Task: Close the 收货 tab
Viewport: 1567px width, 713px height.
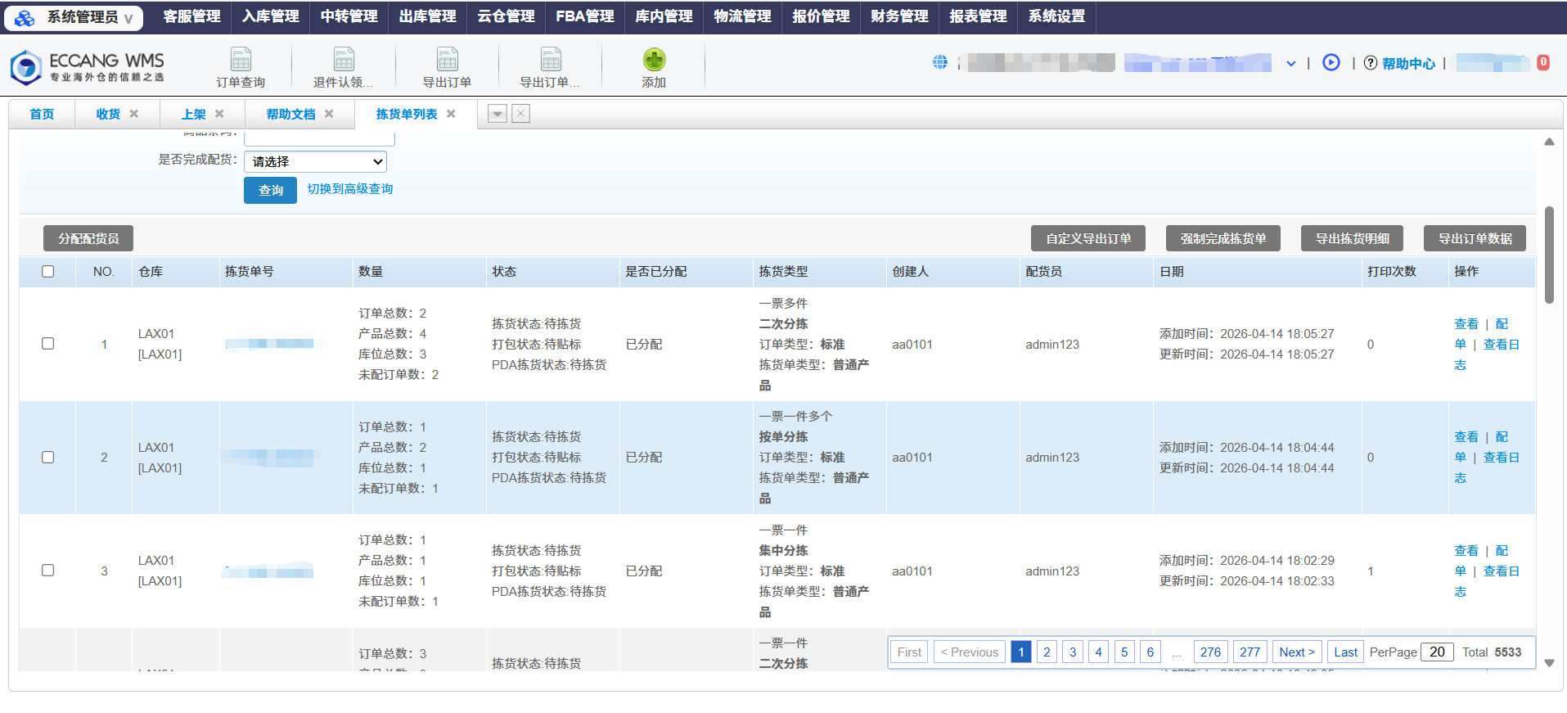Action: tap(134, 114)
